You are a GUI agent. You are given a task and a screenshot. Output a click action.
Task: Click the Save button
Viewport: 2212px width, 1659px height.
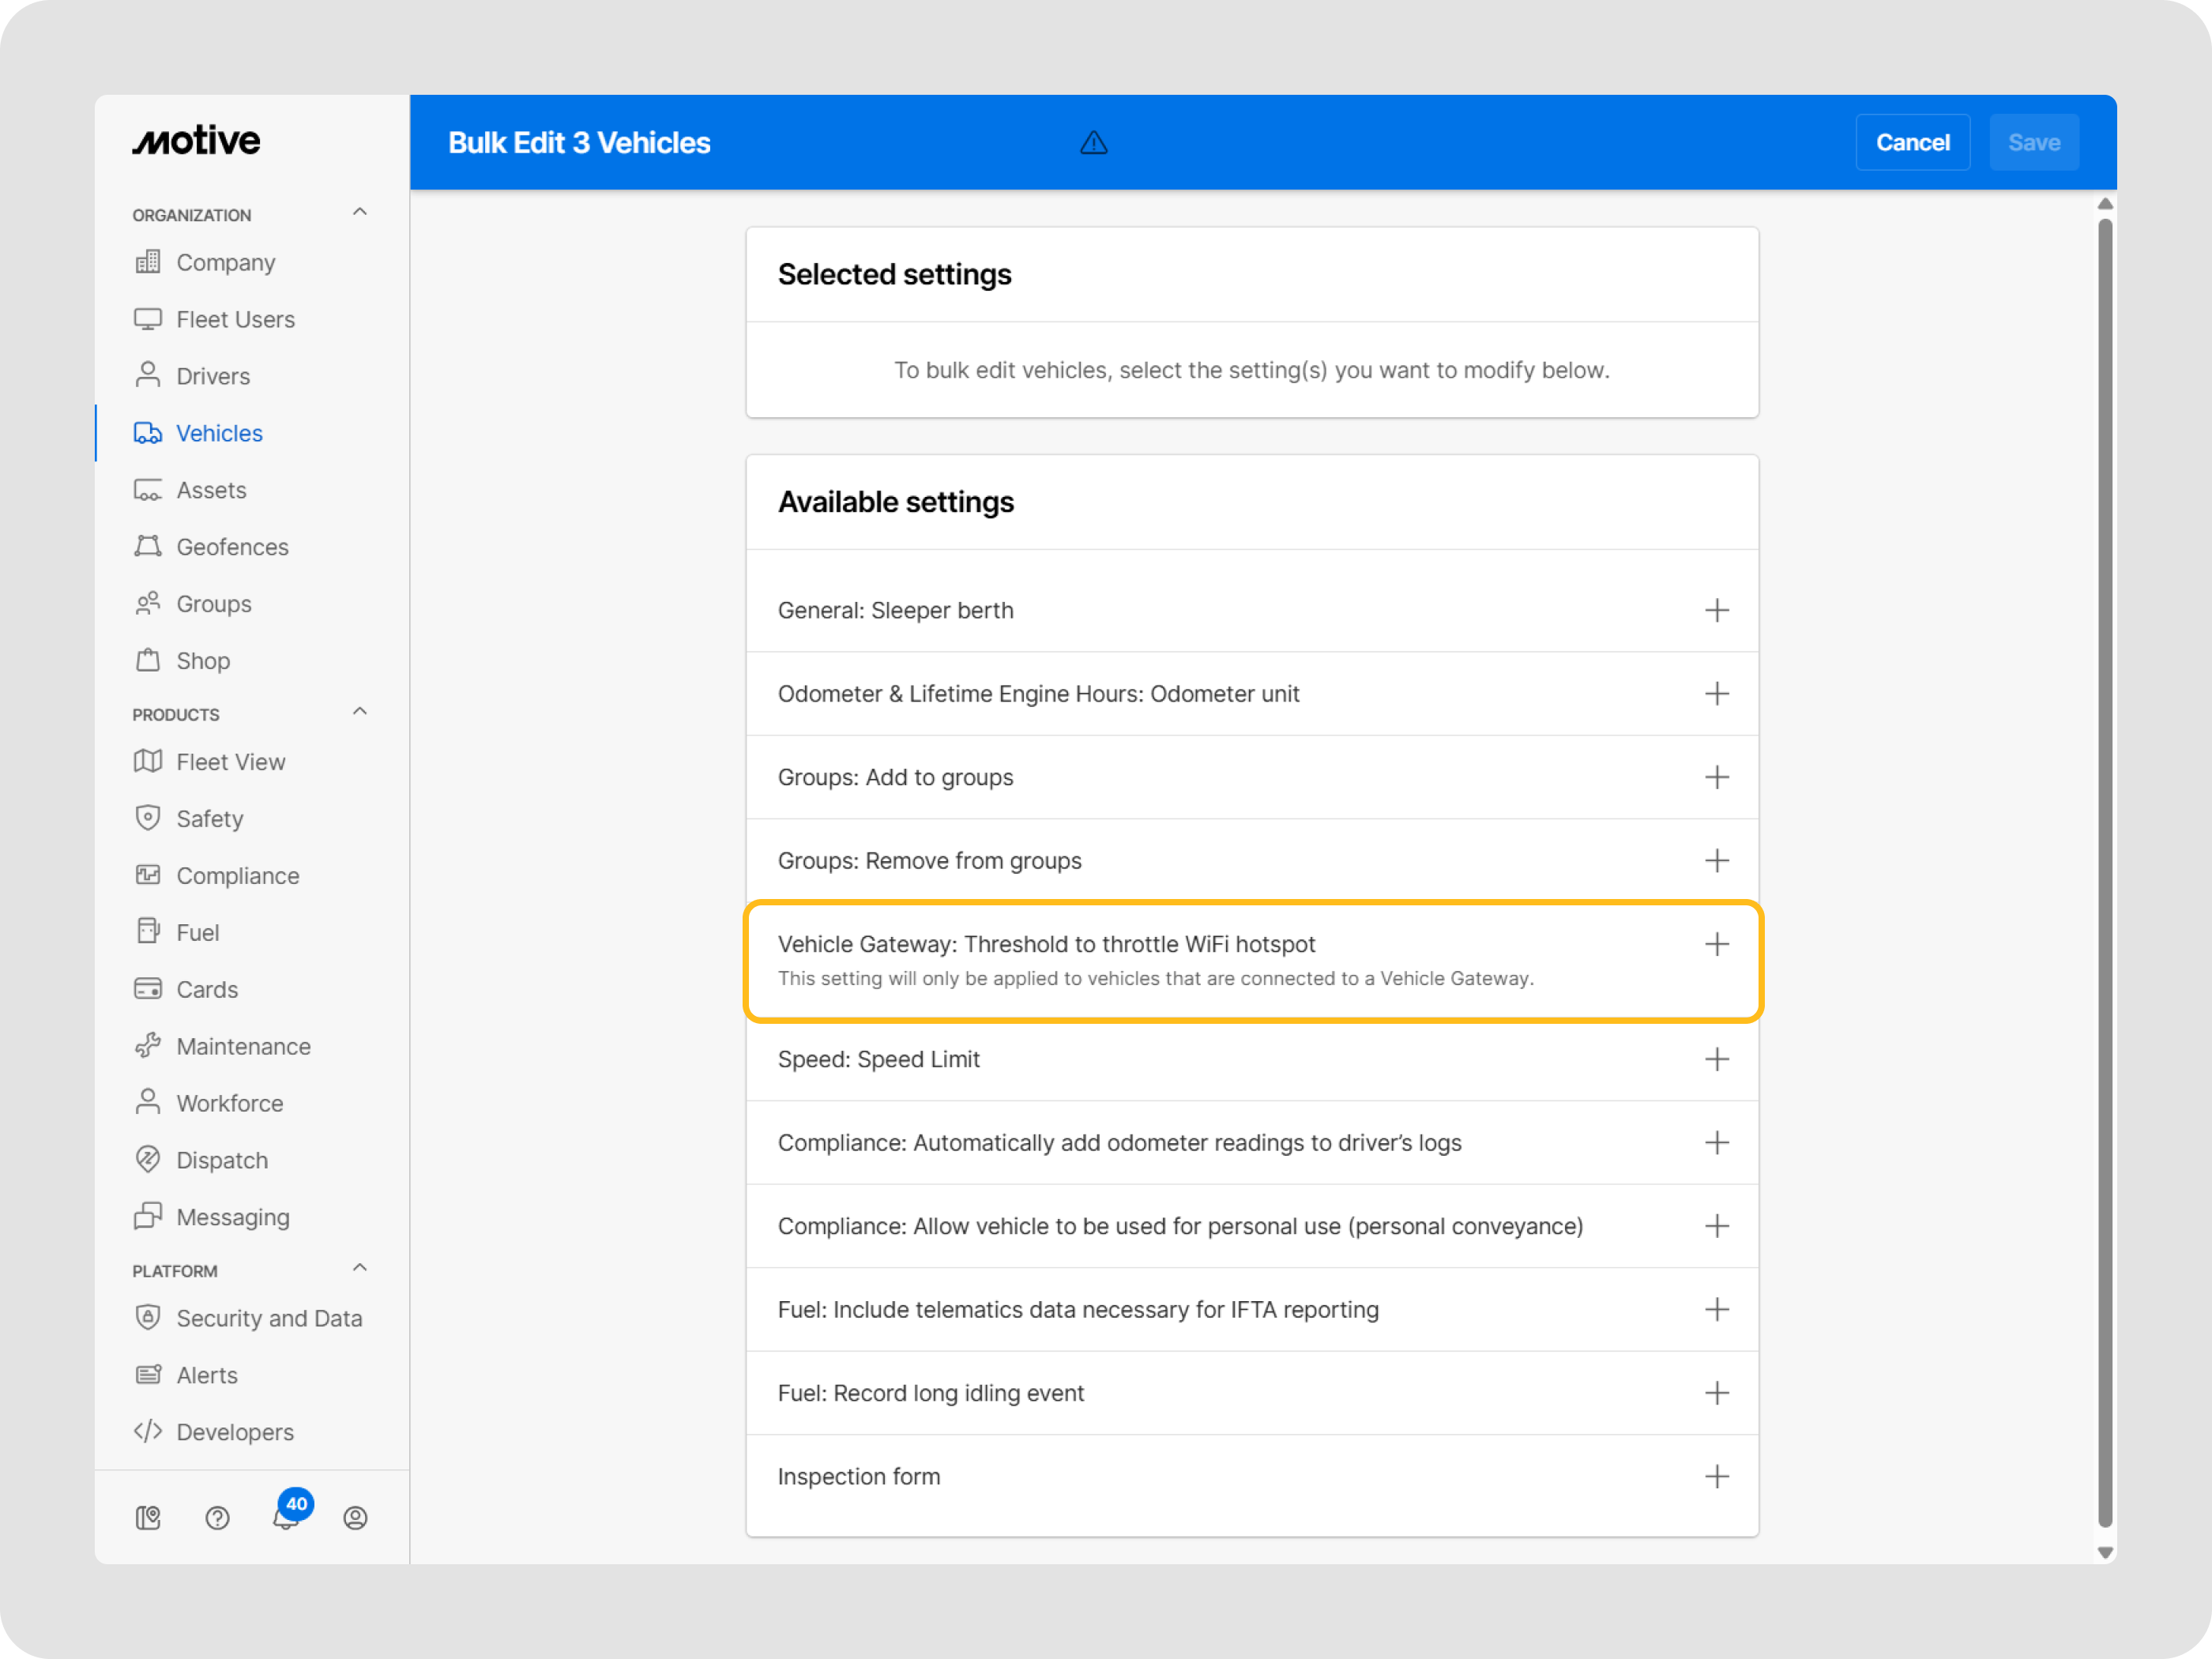tap(2033, 142)
